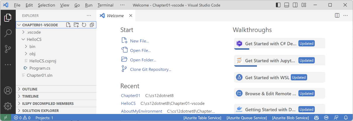Viewport: 353px width, 121px height.
Task: Split the editor to the right
Action: point(337,15)
